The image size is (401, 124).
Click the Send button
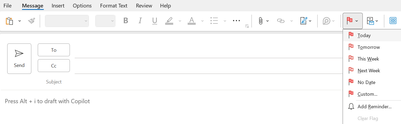click(x=19, y=59)
